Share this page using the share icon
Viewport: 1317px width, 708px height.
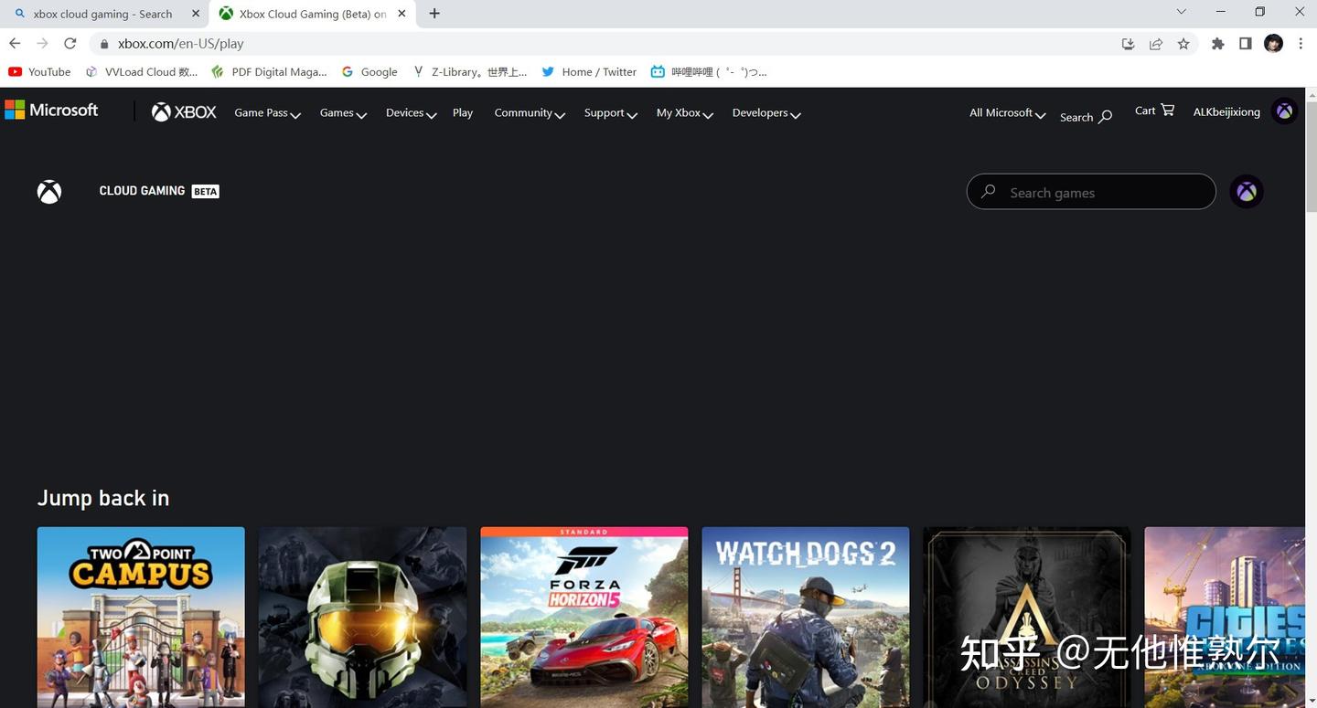tap(1156, 44)
